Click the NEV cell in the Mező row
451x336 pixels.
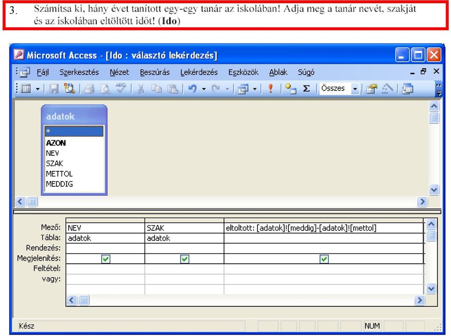pyautogui.click(x=105, y=228)
